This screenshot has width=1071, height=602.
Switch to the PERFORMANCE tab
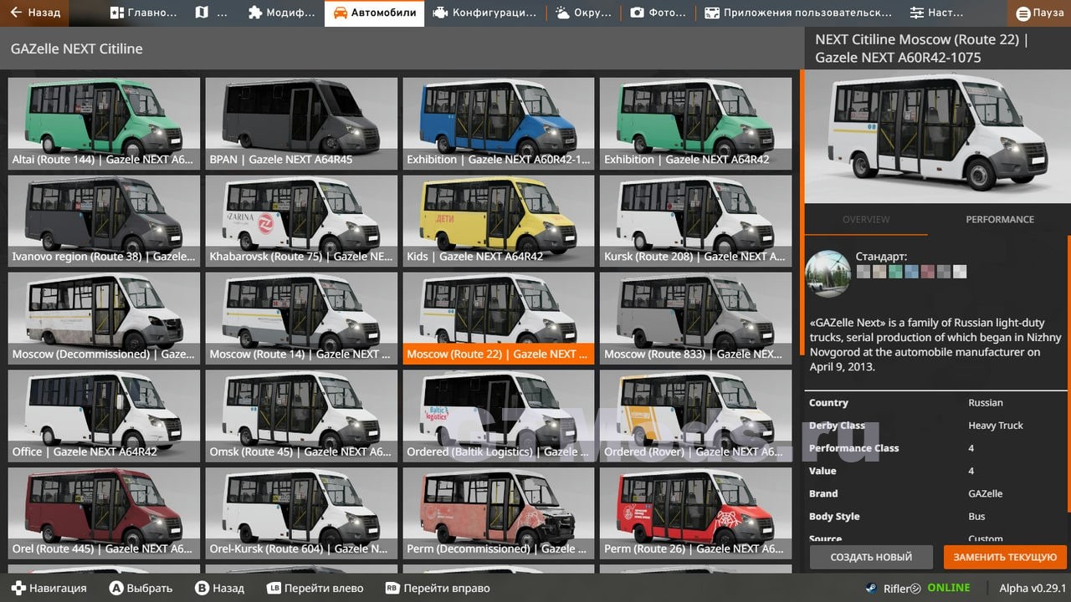(x=1000, y=219)
